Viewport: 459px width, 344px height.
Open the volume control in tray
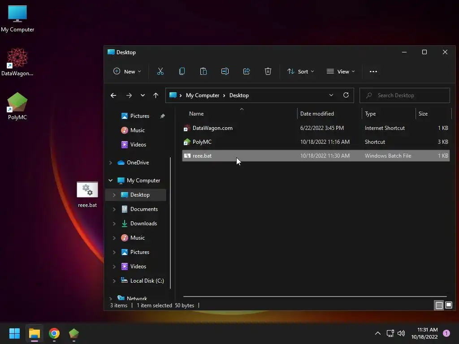pyautogui.click(x=401, y=333)
